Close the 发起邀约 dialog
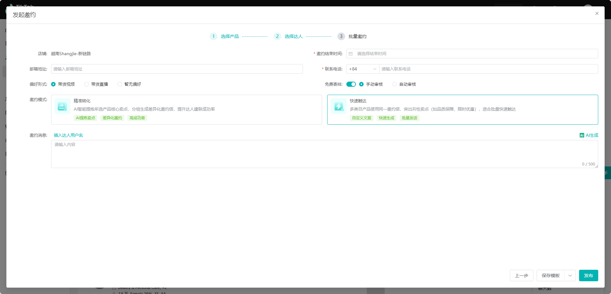This screenshot has width=611, height=294. pos(597,13)
